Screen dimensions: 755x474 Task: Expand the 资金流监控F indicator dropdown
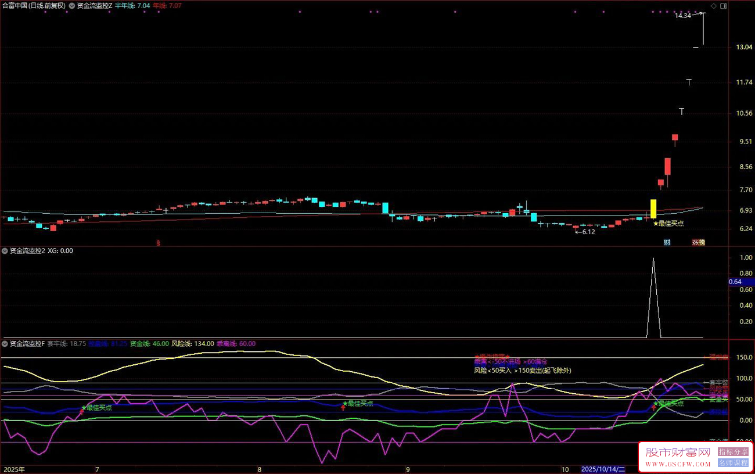[x=5, y=344]
